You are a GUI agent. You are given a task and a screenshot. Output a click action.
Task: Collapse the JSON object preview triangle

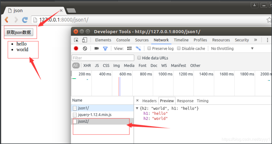click(x=137, y=108)
